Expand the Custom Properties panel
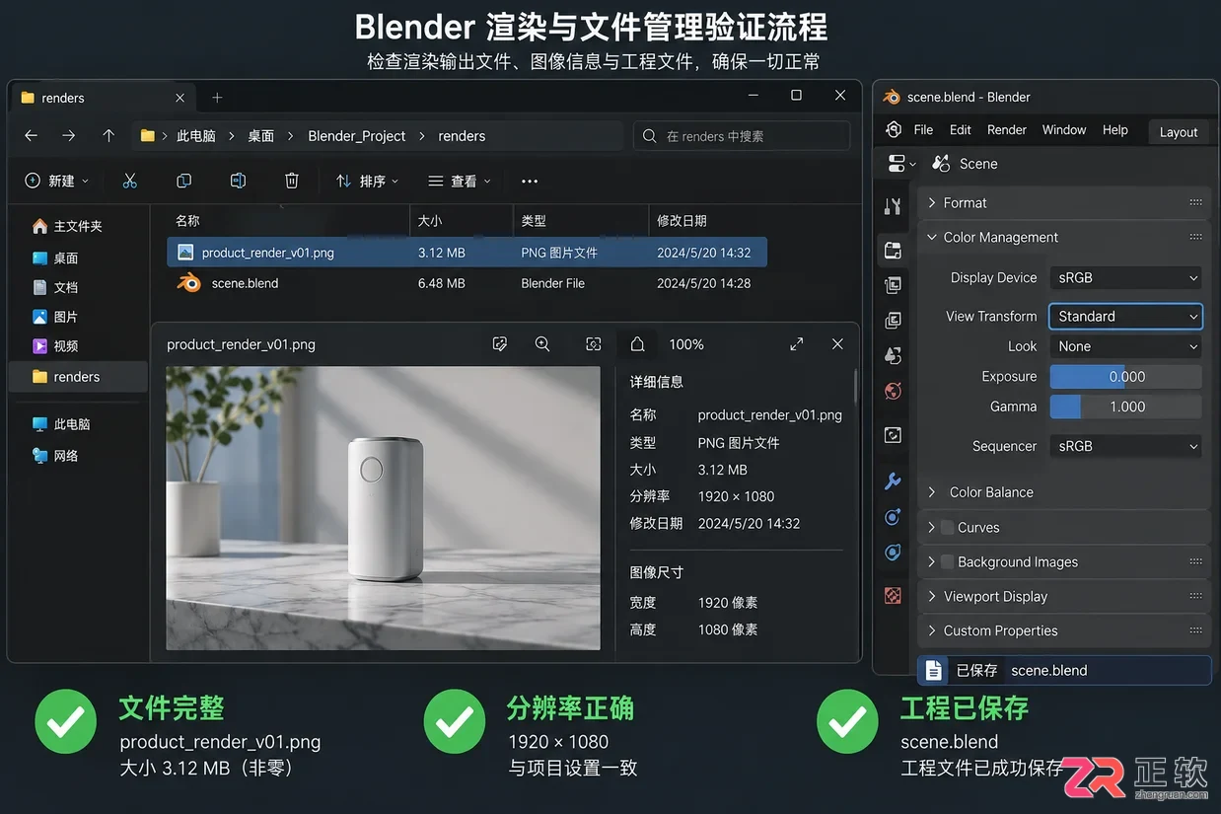The image size is (1221, 814). click(1063, 630)
